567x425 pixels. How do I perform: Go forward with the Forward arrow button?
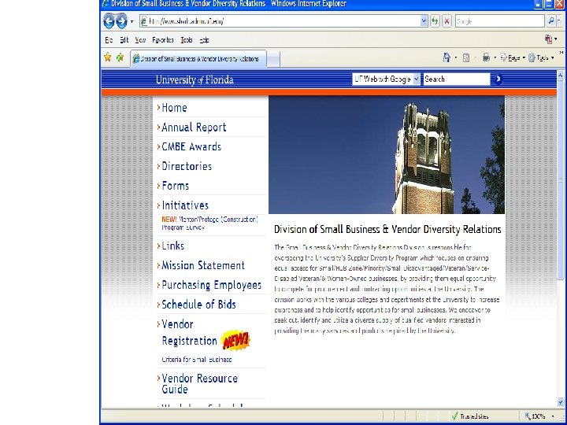(121, 21)
